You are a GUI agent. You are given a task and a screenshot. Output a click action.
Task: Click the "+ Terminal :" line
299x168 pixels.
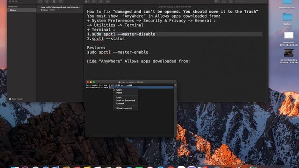pyautogui.click(x=101, y=30)
